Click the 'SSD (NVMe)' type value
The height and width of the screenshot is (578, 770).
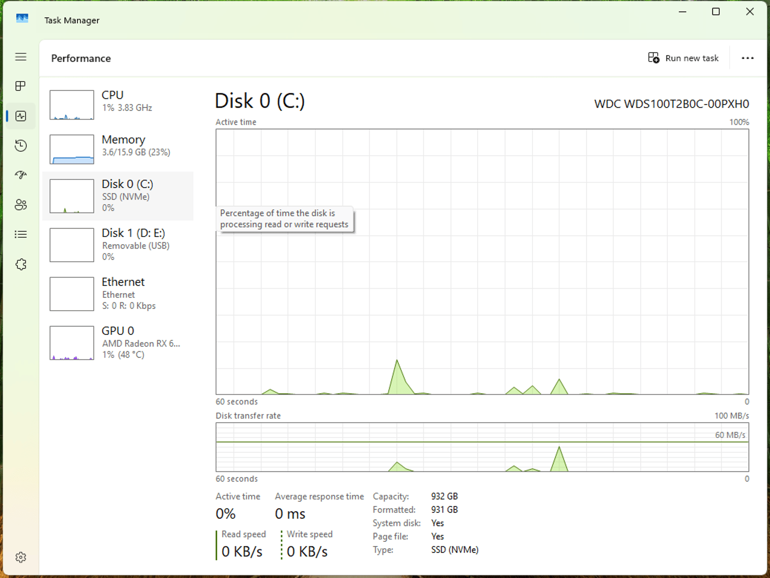click(455, 550)
